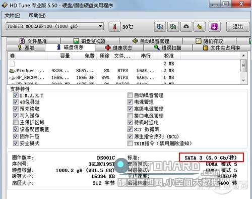Open the 文件(F) menu
Screen dimensions: 252x199
click(13, 16)
